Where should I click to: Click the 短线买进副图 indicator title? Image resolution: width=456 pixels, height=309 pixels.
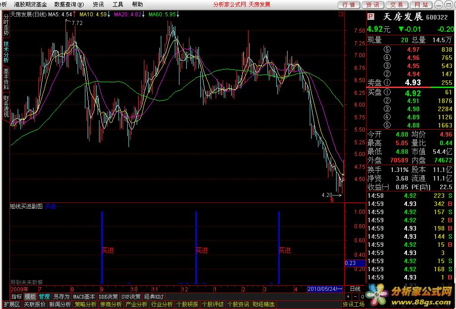[26, 206]
